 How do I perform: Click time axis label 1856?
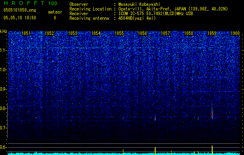point(142,33)
